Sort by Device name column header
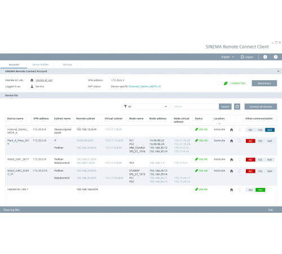This screenshot has height=254, width=282. coord(15,119)
